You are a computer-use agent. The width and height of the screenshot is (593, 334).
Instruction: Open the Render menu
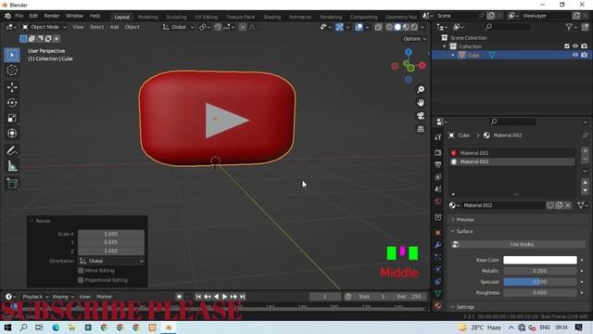point(52,16)
